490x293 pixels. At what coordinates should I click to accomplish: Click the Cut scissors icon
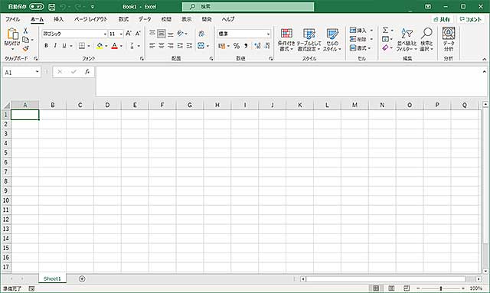coord(25,31)
